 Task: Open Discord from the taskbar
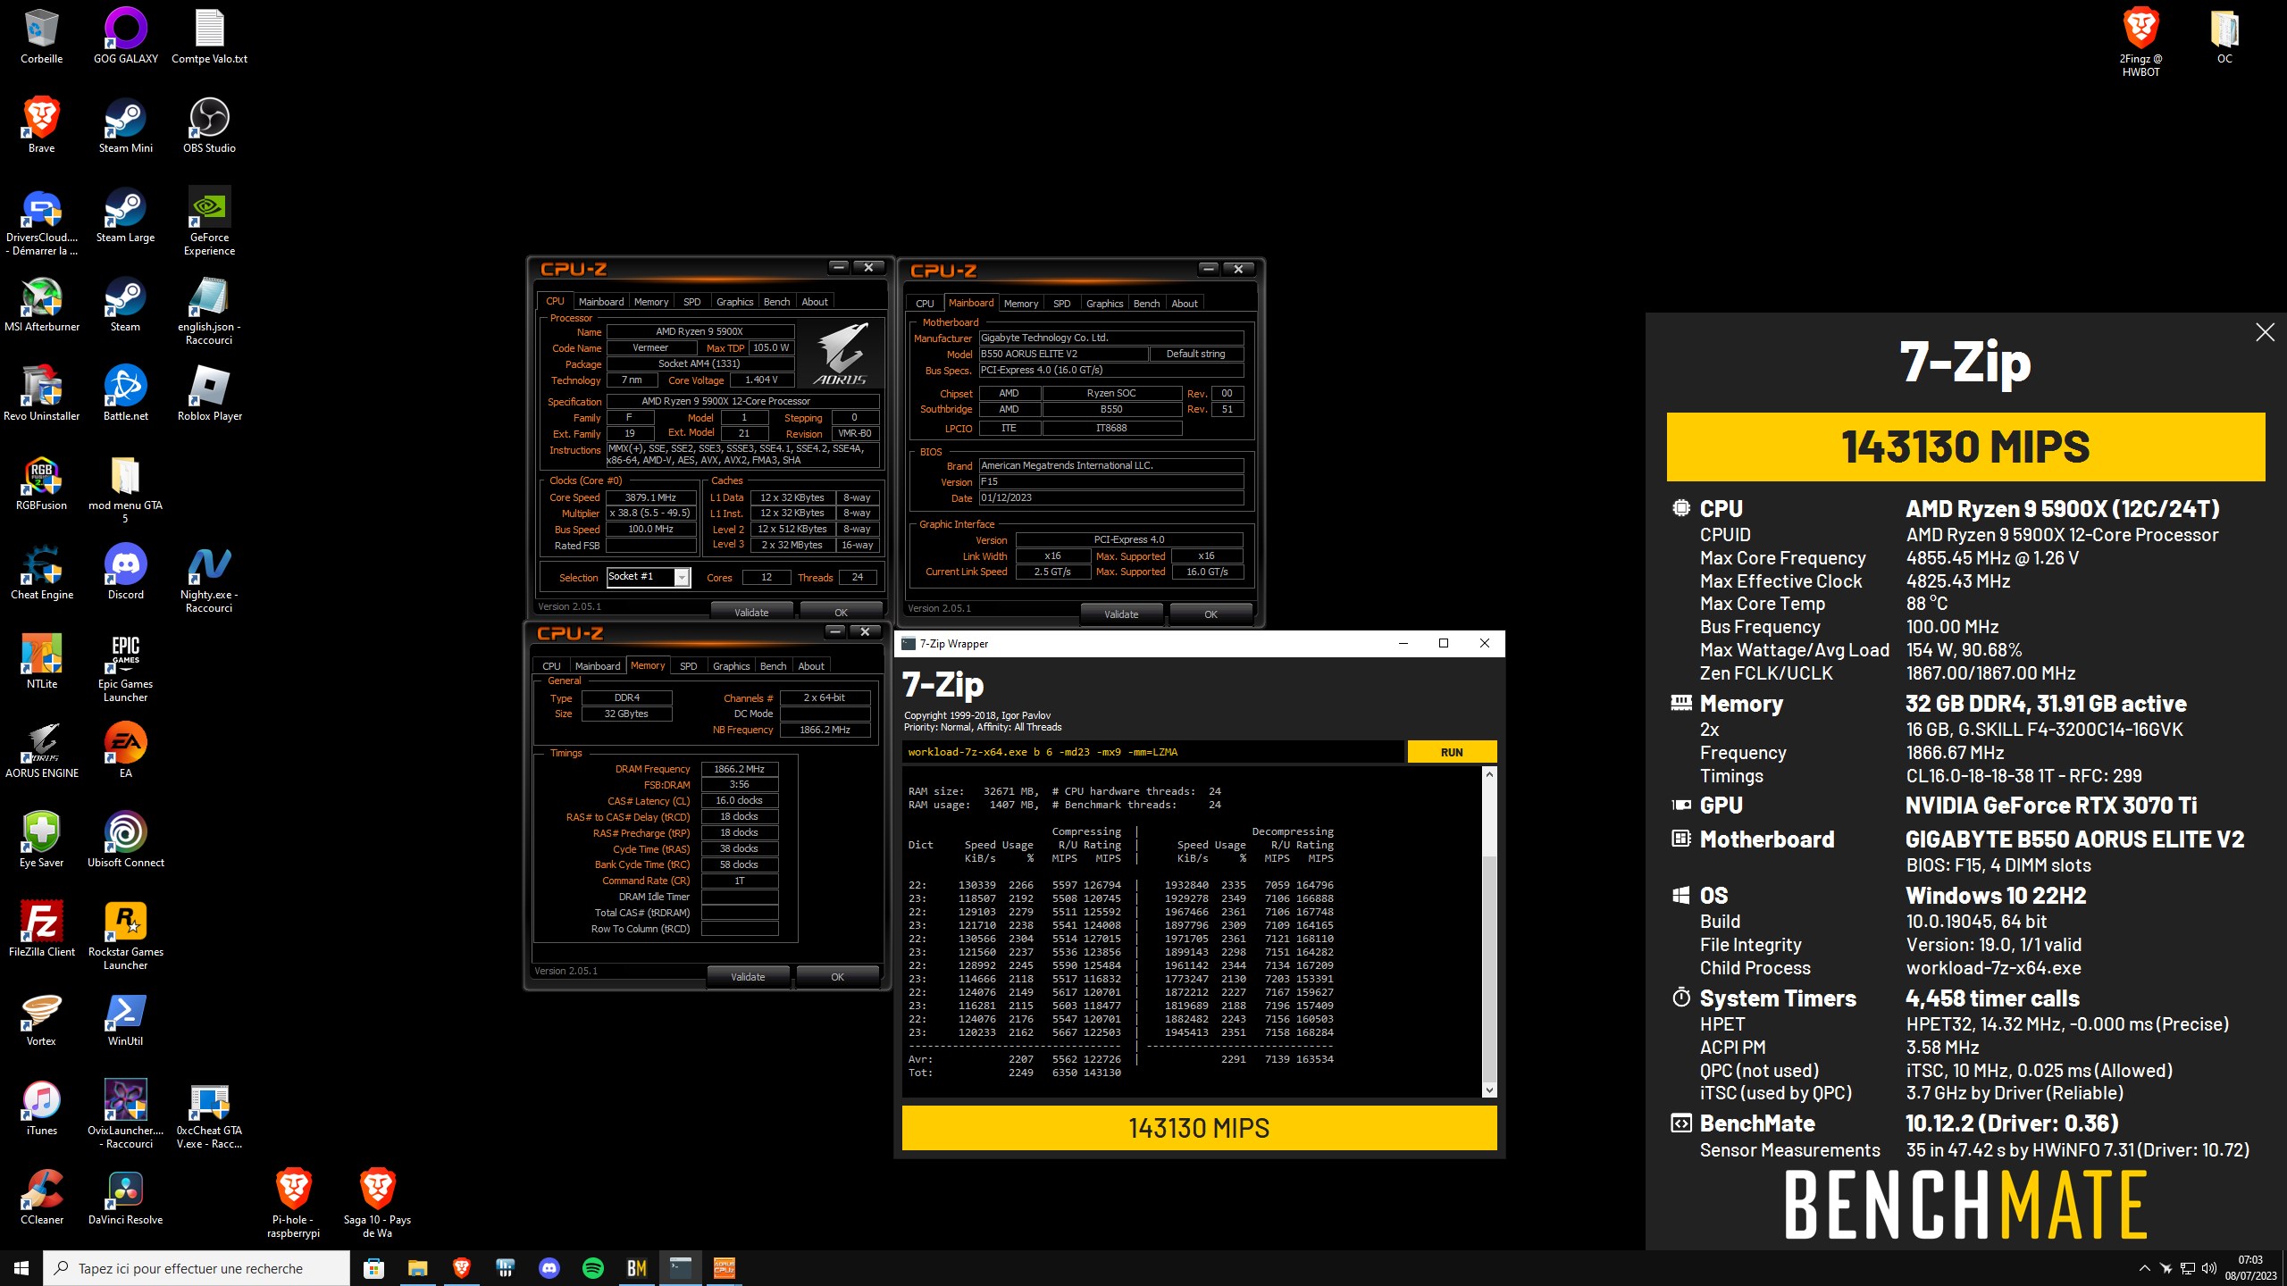click(549, 1268)
